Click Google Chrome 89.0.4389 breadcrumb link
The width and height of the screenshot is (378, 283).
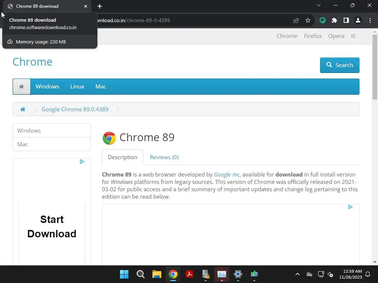click(75, 109)
